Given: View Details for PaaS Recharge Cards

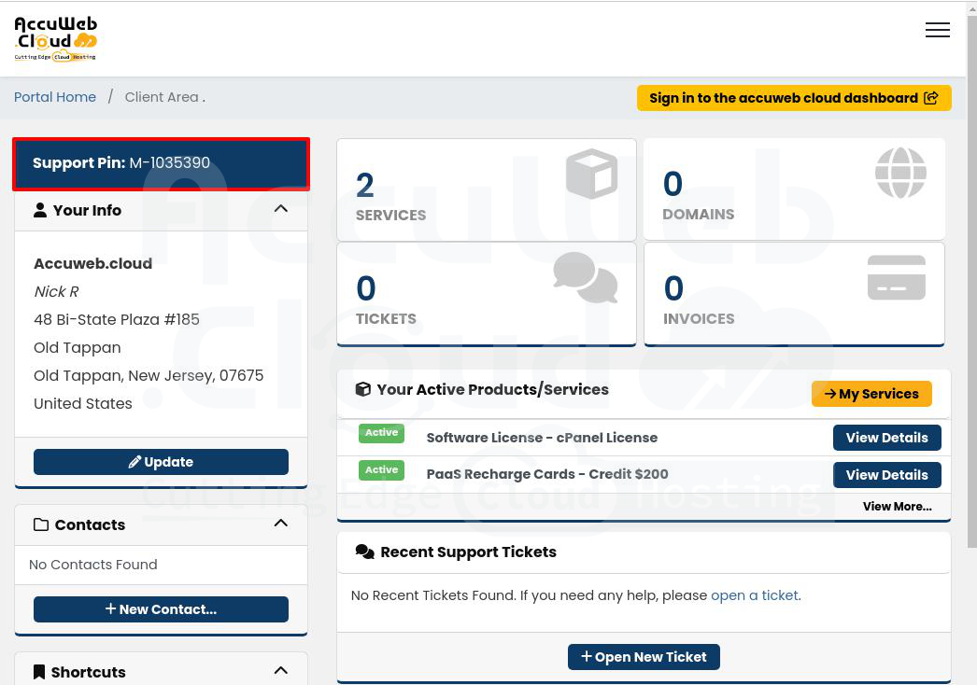Looking at the screenshot, I should (x=886, y=475).
